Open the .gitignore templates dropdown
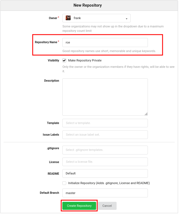 pyautogui.click(x=105, y=150)
